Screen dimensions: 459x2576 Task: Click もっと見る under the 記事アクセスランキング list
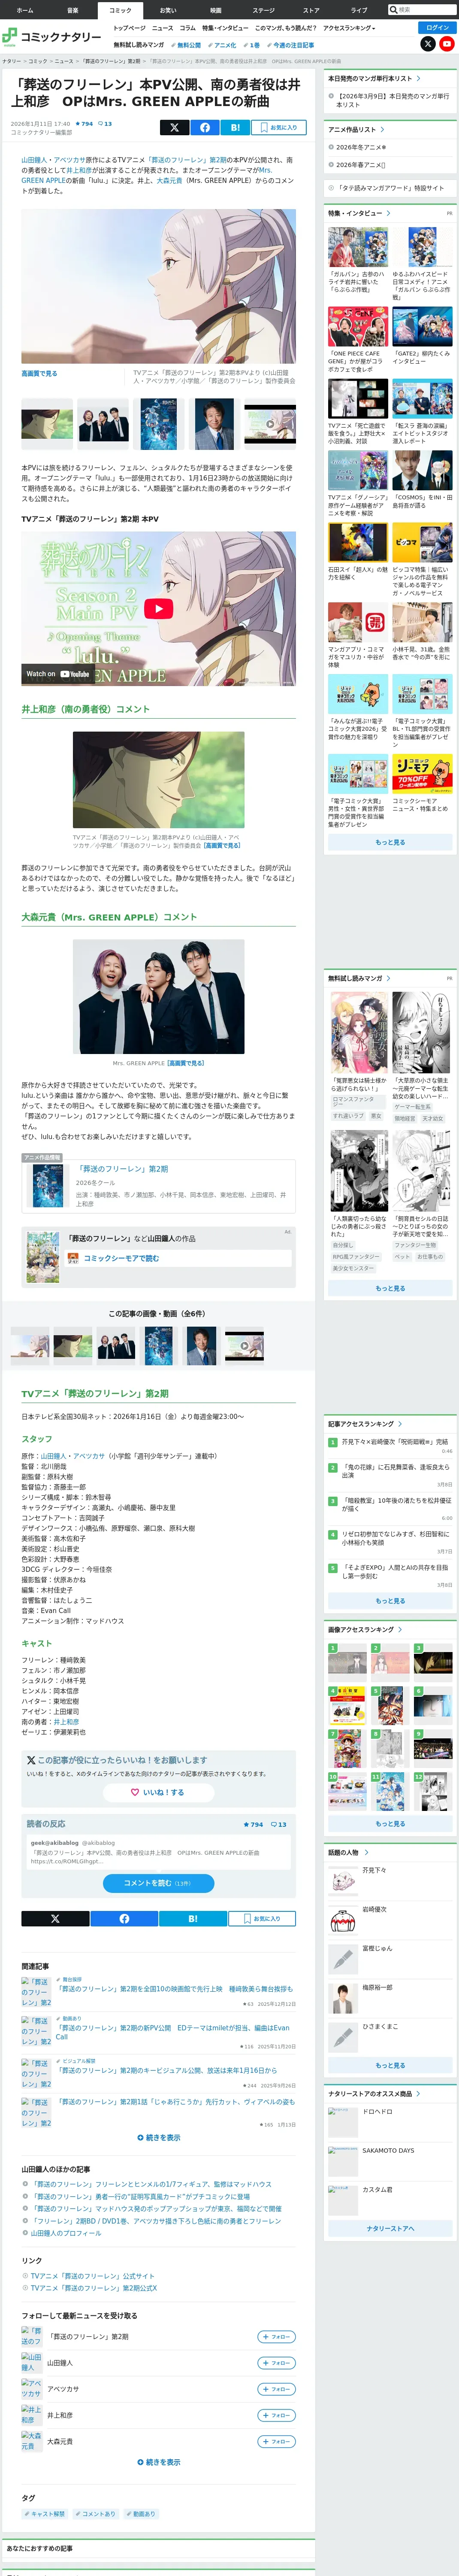[390, 1600]
